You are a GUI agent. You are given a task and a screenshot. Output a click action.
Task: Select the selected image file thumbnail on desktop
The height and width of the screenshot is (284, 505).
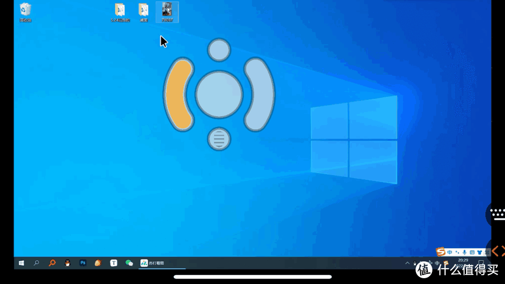click(167, 11)
